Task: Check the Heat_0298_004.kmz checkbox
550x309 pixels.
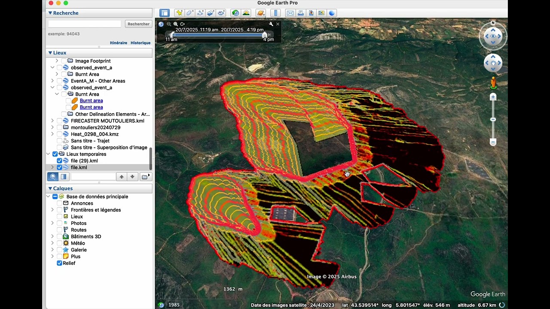Action: click(60, 134)
